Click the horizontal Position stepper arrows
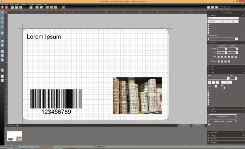 (x=226, y=49)
